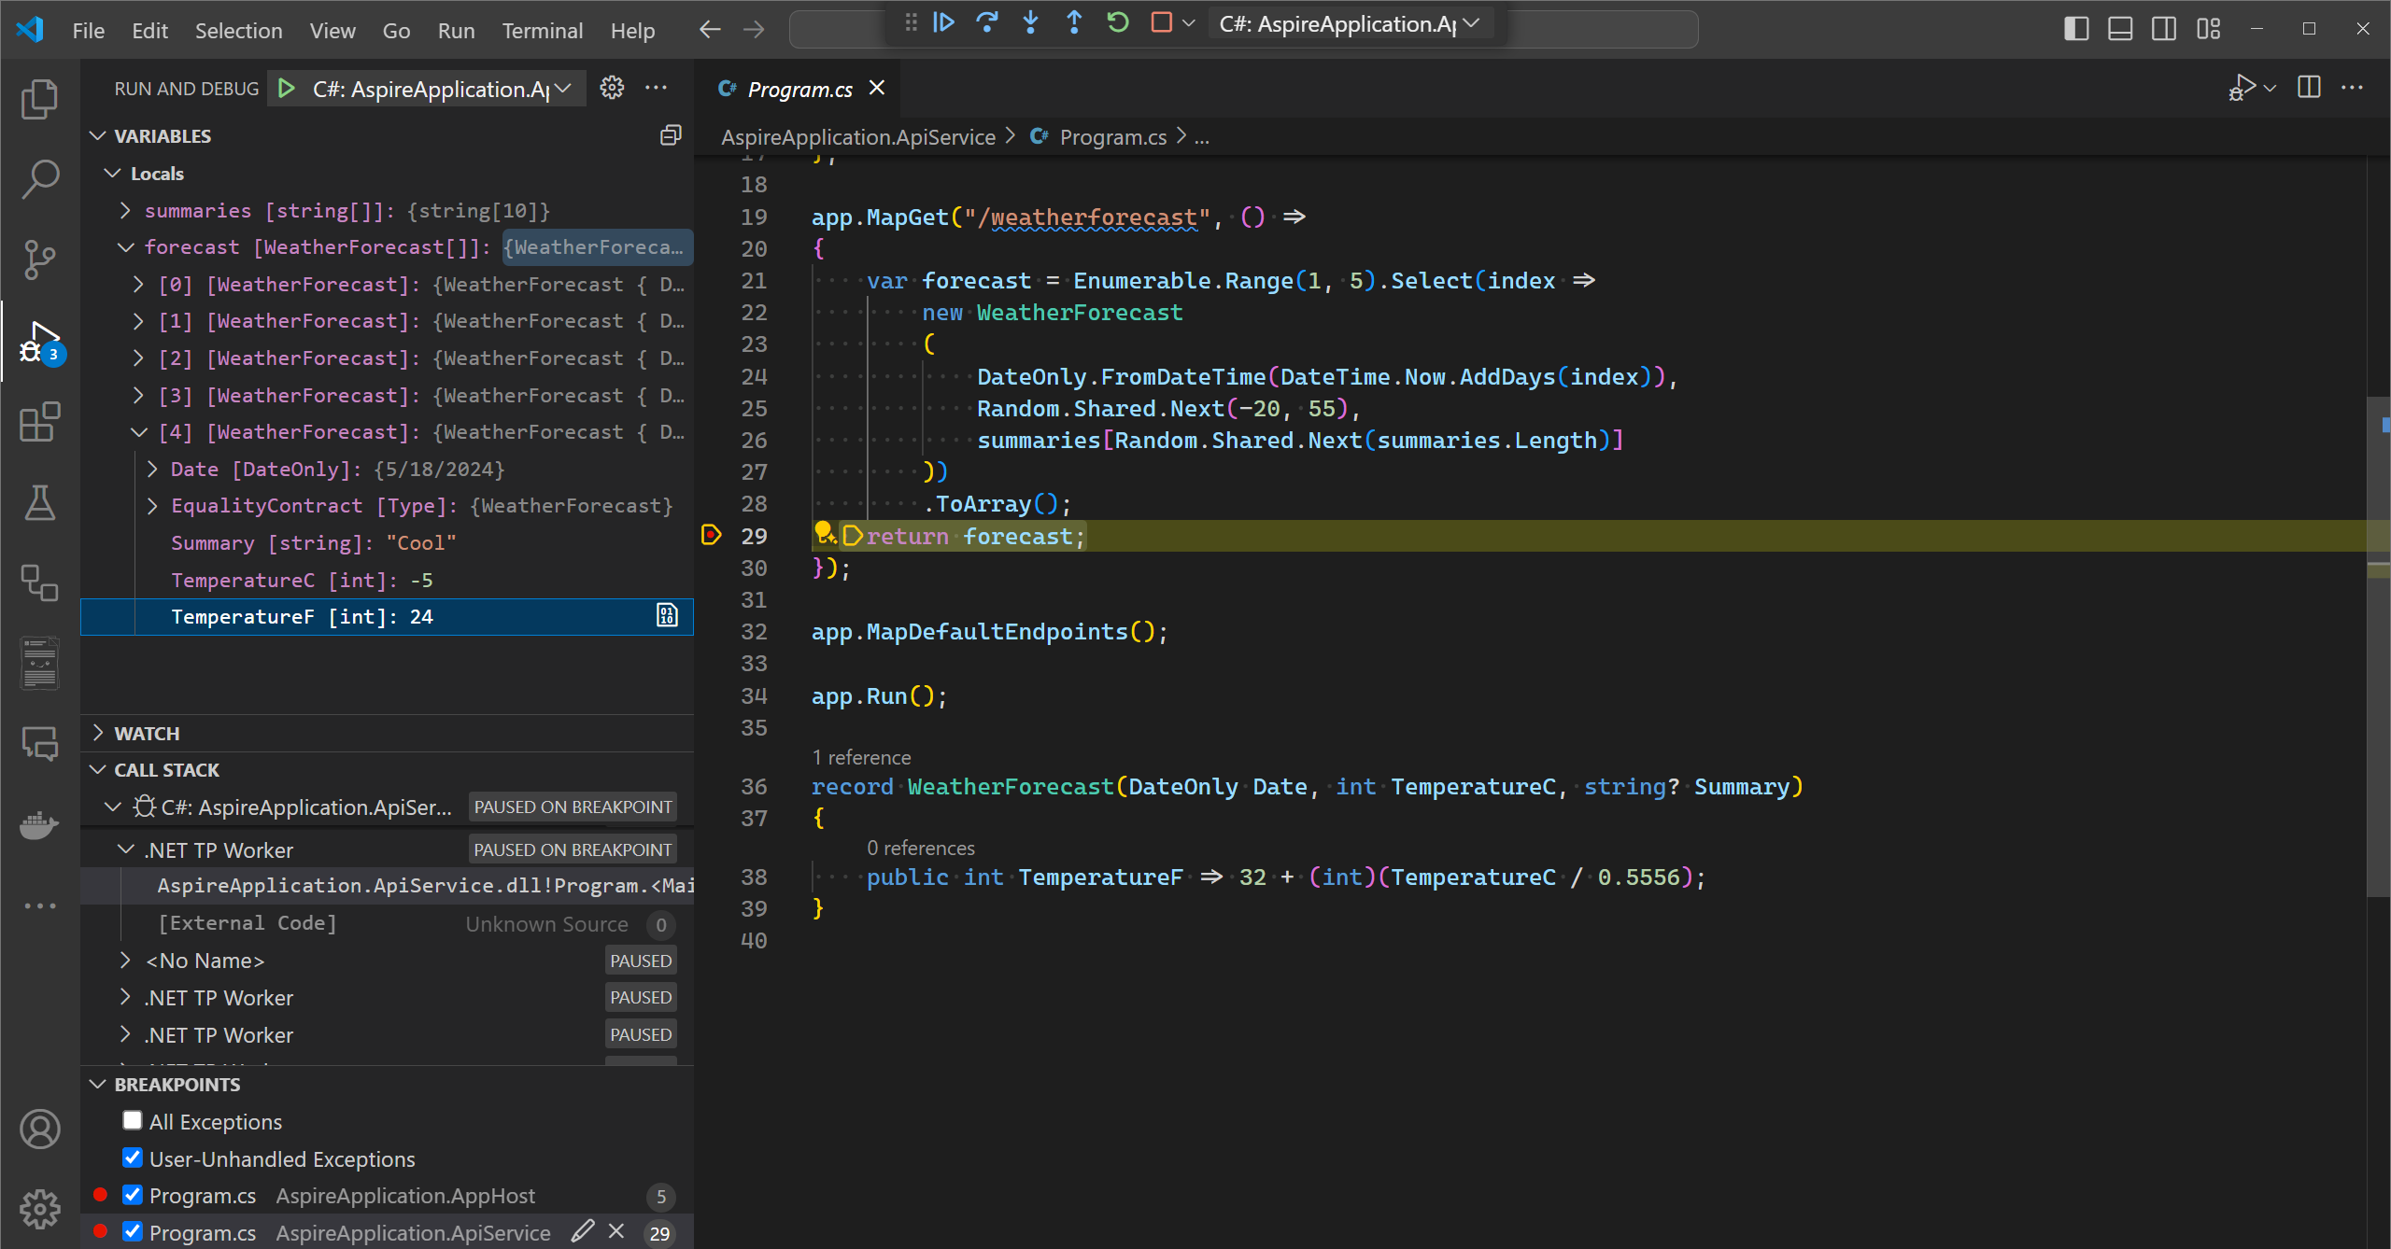
Task: Click the AspireApplication.ApiService breadcrumb
Action: coord(857,136)
